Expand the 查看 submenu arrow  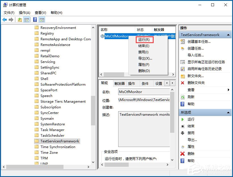tap(228, 89)
